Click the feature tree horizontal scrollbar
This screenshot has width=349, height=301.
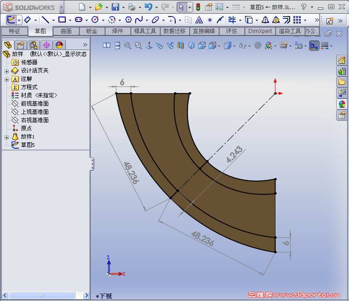[x=42, y=295]
